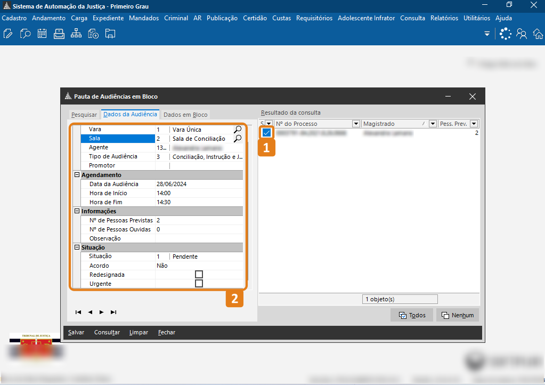Open the magnifier lookup for Vara
The image size is (545, 385).
pyautogui.click(x=238, y=130)
